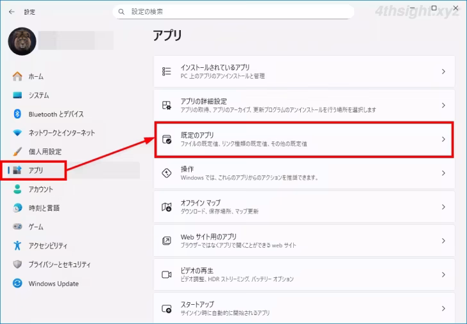Viewport: 467px width, 324px height.
Task: Expand インストールされているアプリ chevron
Action: [443, 71]
